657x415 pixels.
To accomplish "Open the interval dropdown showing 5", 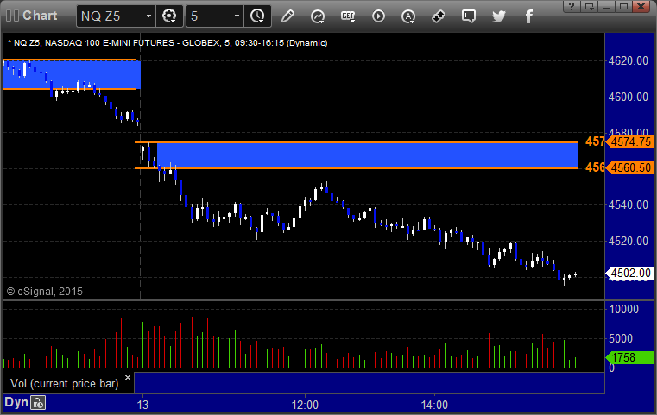I will (x=237, y=16).
